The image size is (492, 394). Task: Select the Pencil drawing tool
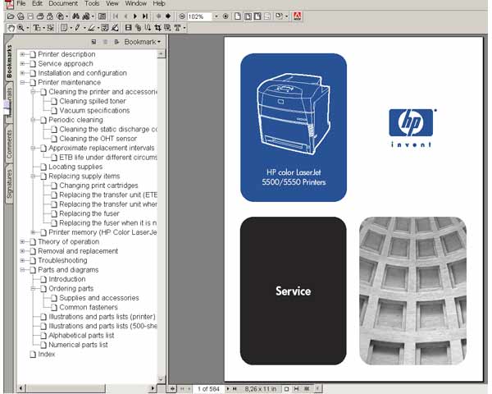point(77,28)
